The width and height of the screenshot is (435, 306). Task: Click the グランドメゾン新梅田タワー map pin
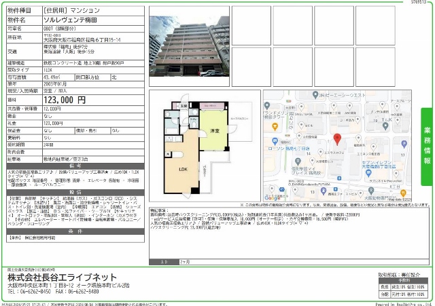click(x=267, y=106)
